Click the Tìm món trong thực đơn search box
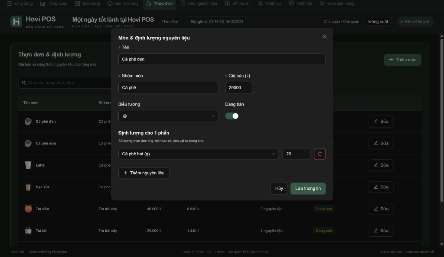 click(65, 83)
